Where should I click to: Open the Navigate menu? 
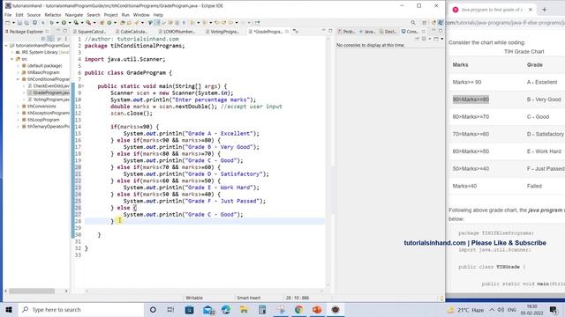pos(74,15)
